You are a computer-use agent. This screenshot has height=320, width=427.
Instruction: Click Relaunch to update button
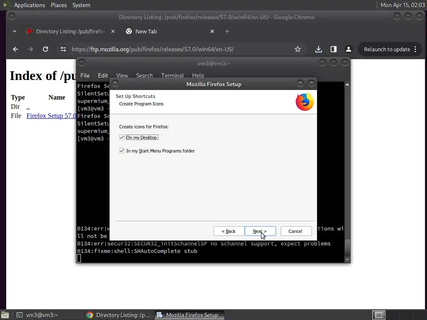click(387, 49)
